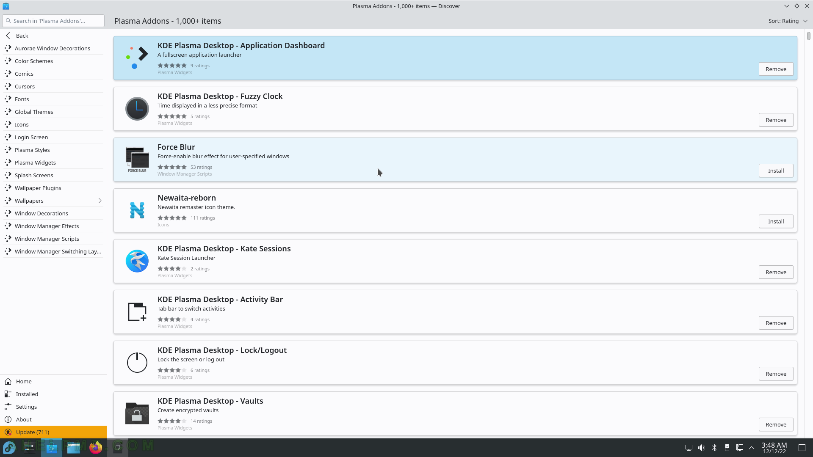Open the Newaita-reborn title text
The height and width of the screenshot is (457, 813).
tap(187, 198)
